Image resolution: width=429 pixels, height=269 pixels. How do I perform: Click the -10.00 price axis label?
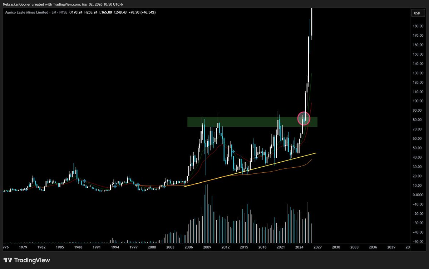[x=418, y=204]
